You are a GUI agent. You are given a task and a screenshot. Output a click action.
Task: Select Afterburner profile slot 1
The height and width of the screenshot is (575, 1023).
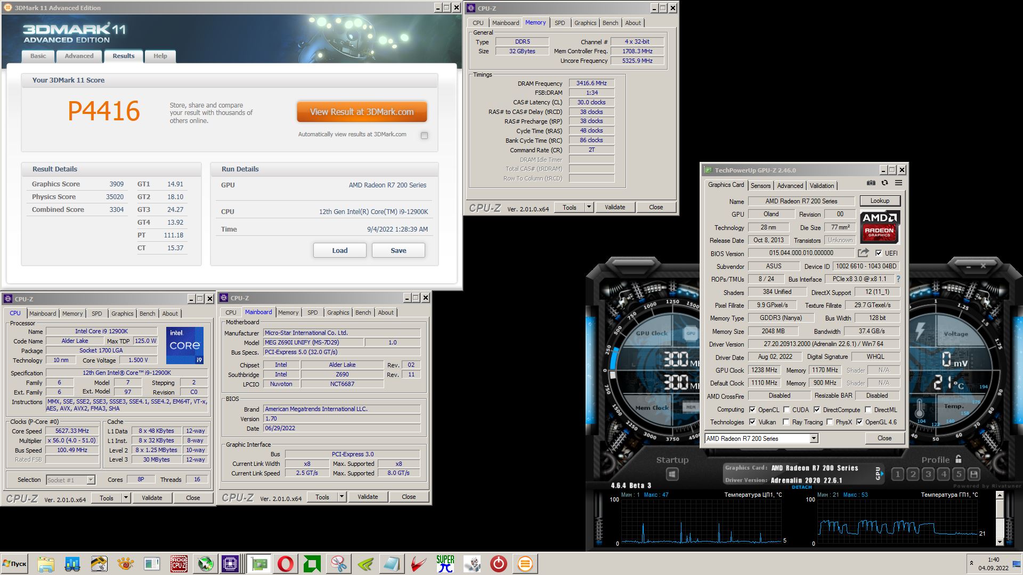[x=898, y=474]
